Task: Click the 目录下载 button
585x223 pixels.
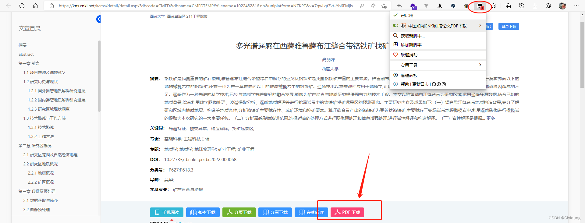Action: (509, 27)
